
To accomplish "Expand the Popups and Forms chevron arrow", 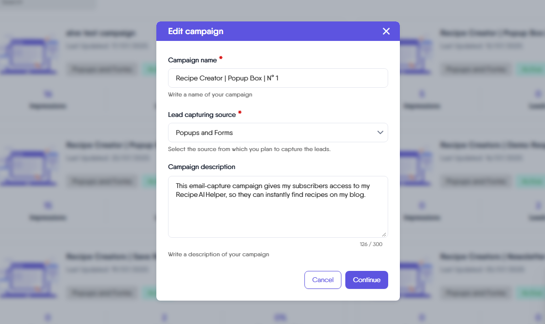I will [380, 133].
